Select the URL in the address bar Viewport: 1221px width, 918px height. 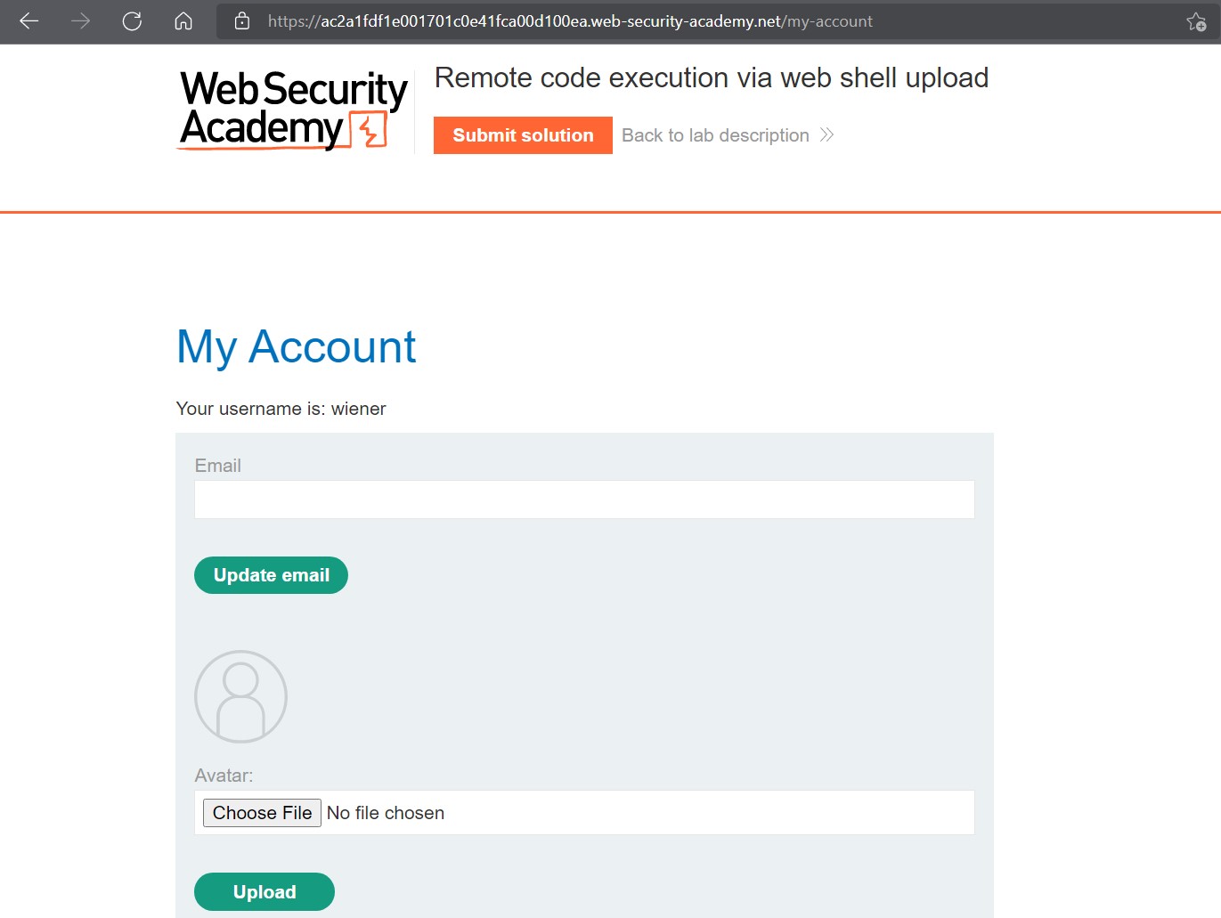tap(570, 21)
